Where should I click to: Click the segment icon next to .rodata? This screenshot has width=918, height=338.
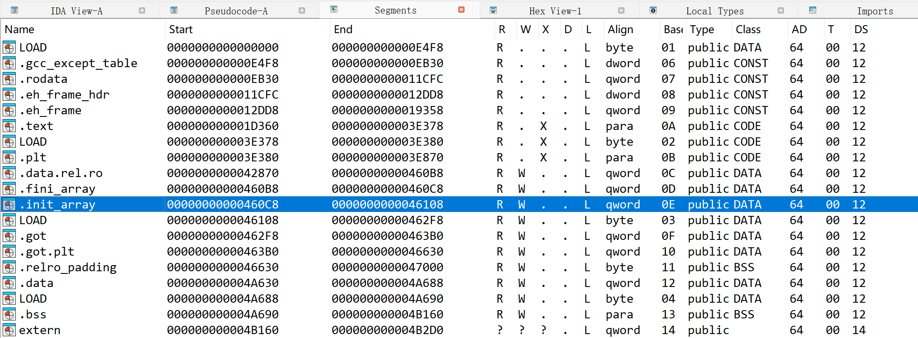(x=9, y=79)
